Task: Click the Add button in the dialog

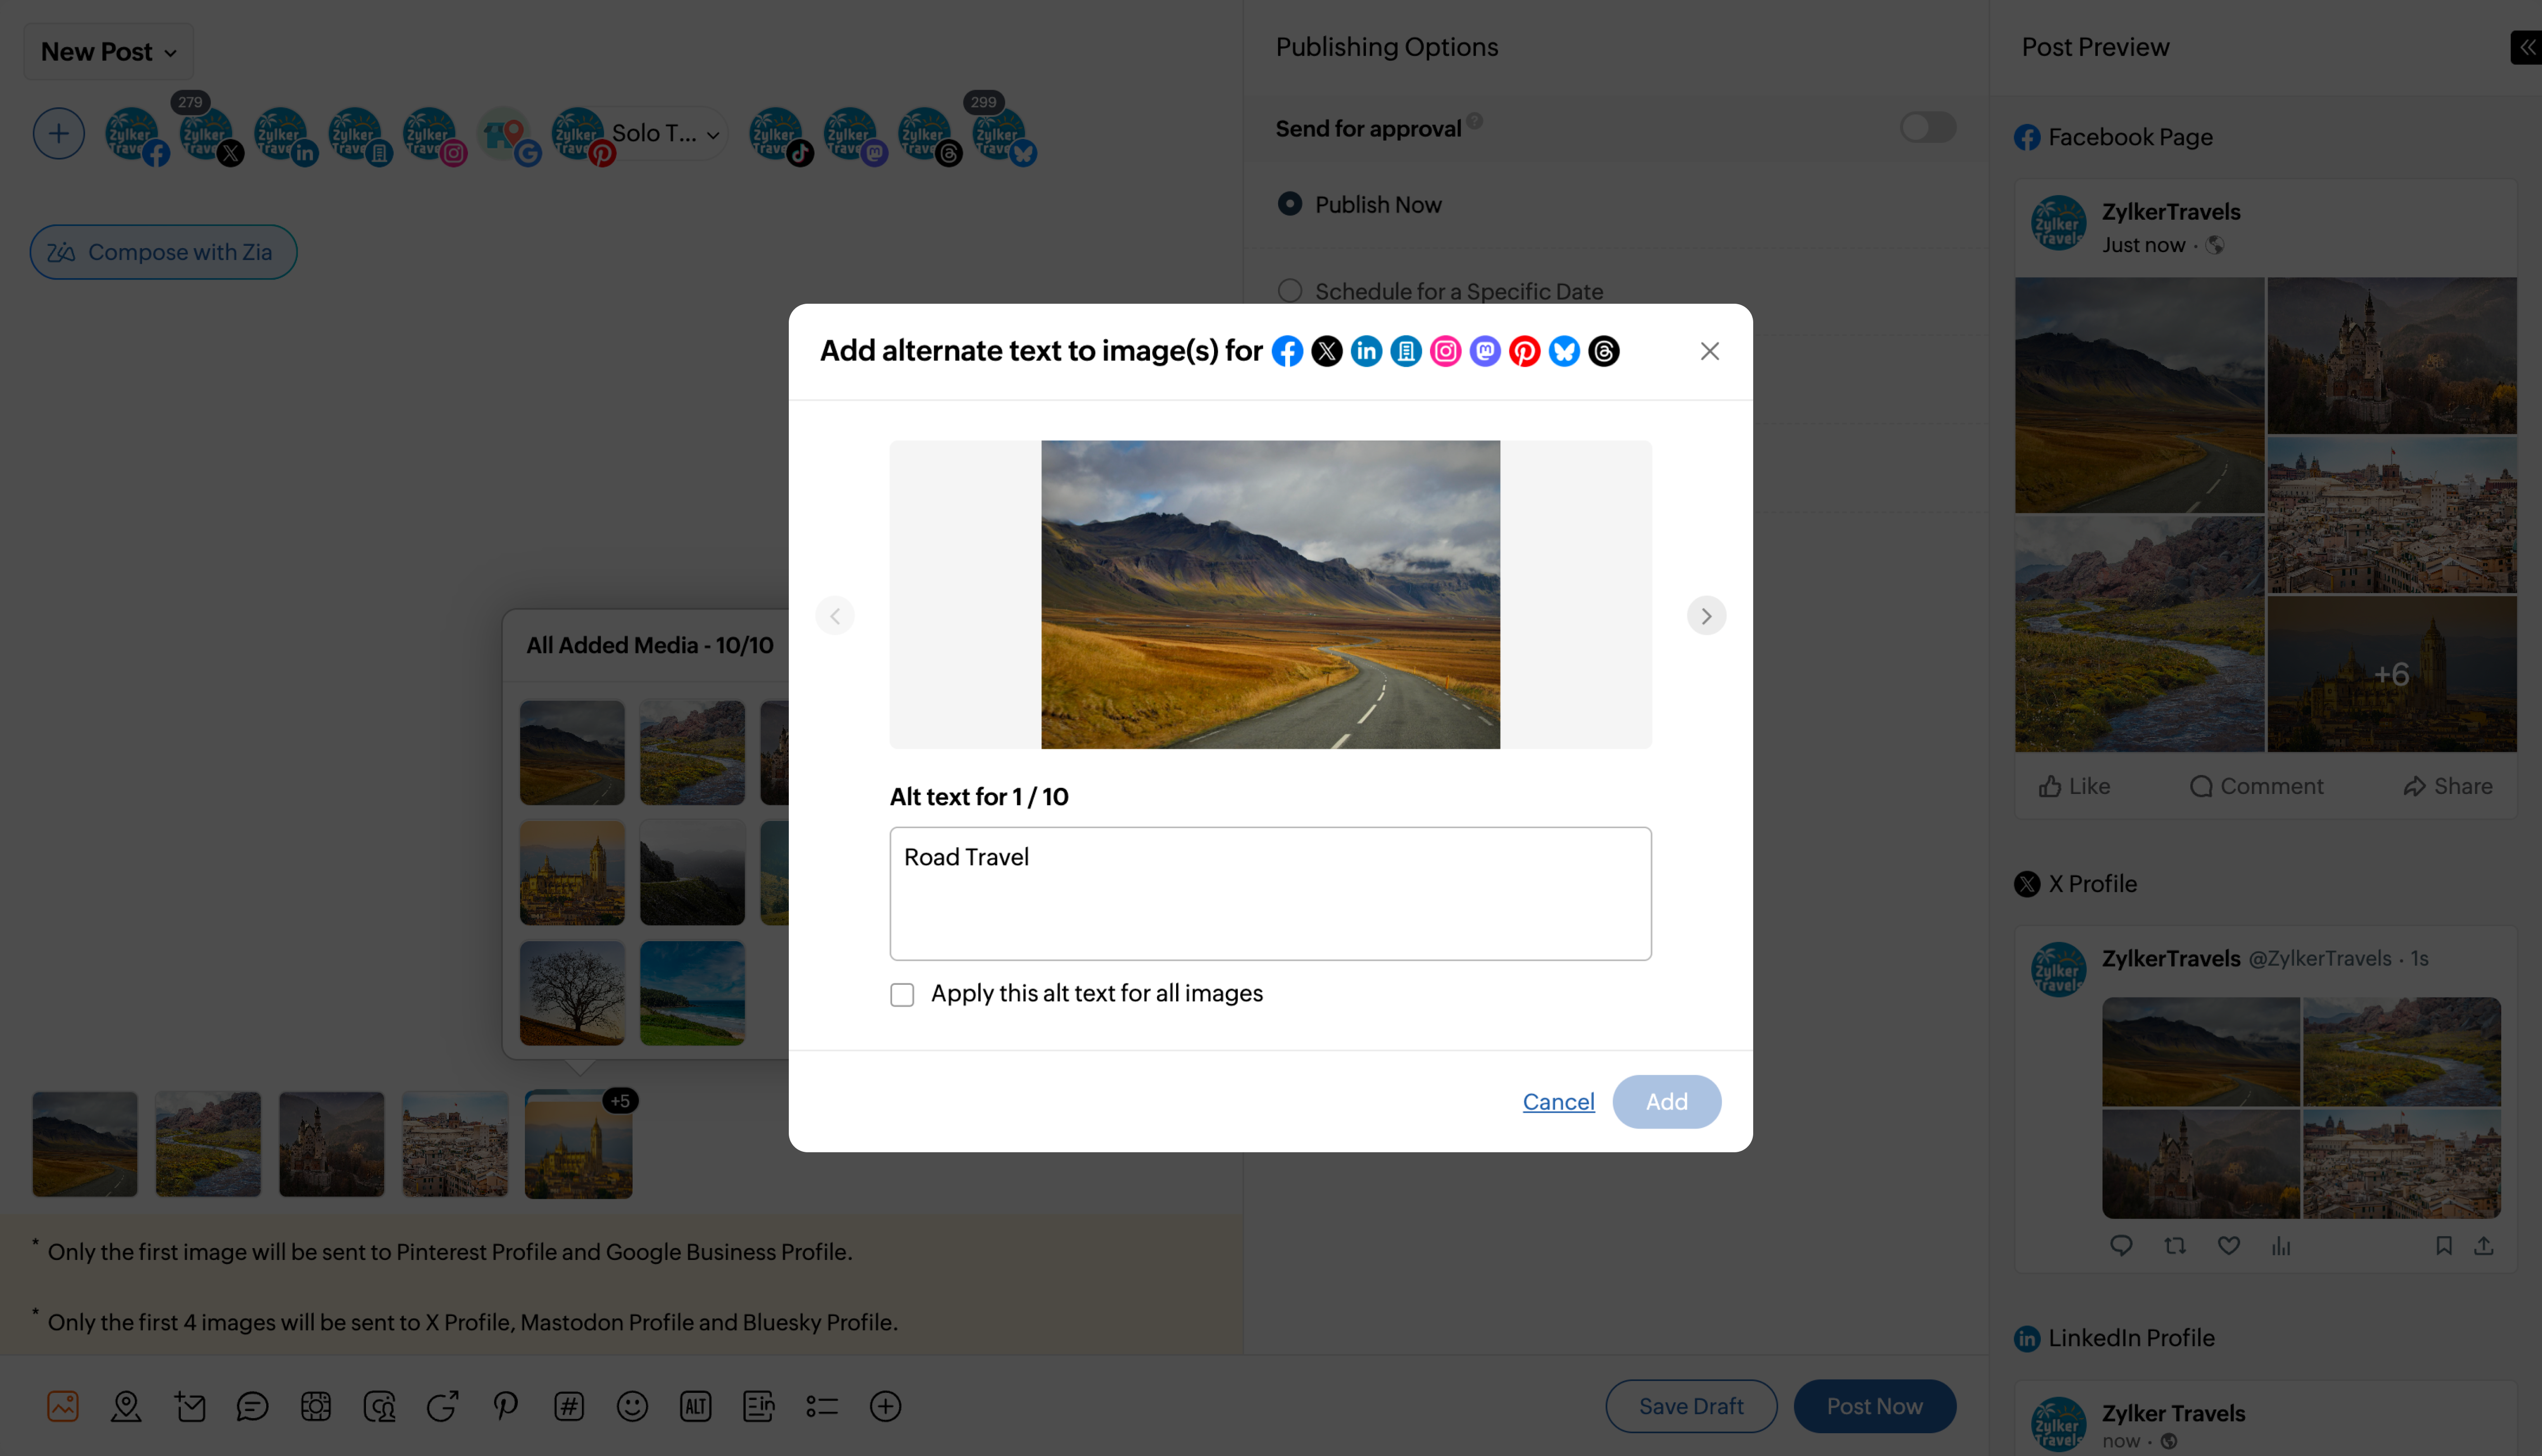Action: [x=1666, y=1102]
